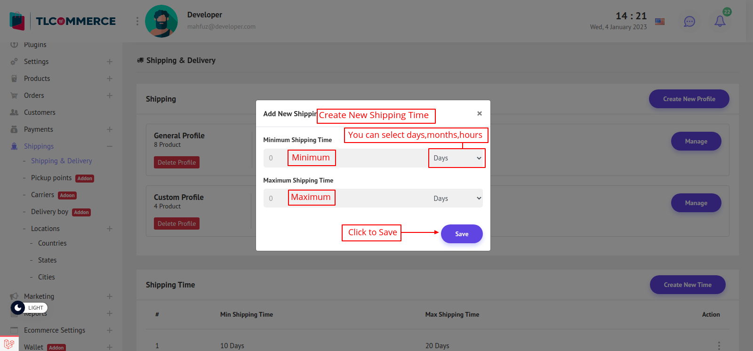Click the Save button in dialog
753x351 pixels.
coord(461,234)
